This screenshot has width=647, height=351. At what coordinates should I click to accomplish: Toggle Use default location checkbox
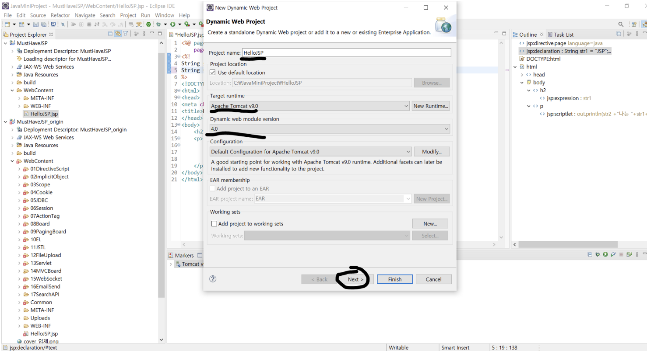click(213, 73)
